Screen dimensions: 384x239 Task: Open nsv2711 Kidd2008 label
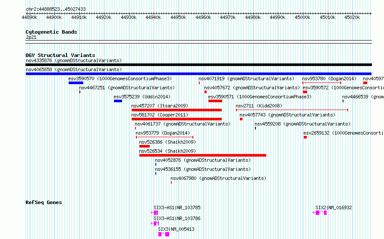259,106
